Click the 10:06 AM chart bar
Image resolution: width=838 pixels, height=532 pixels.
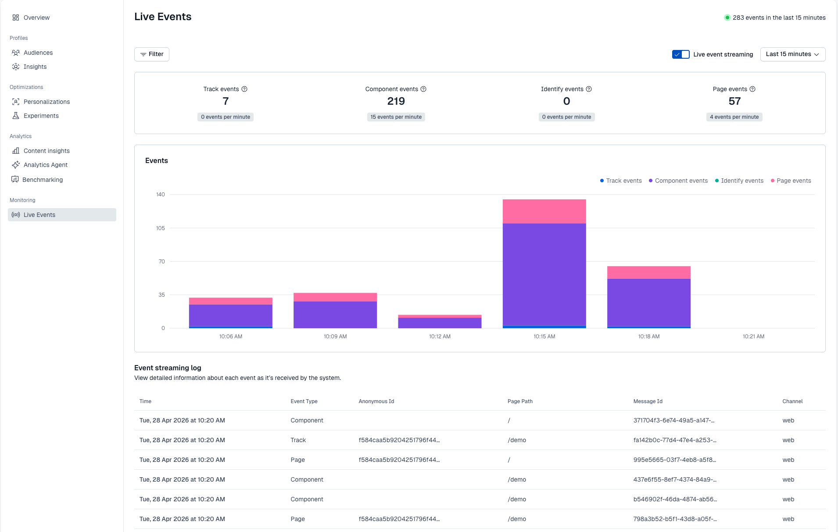tap(230, 313)
